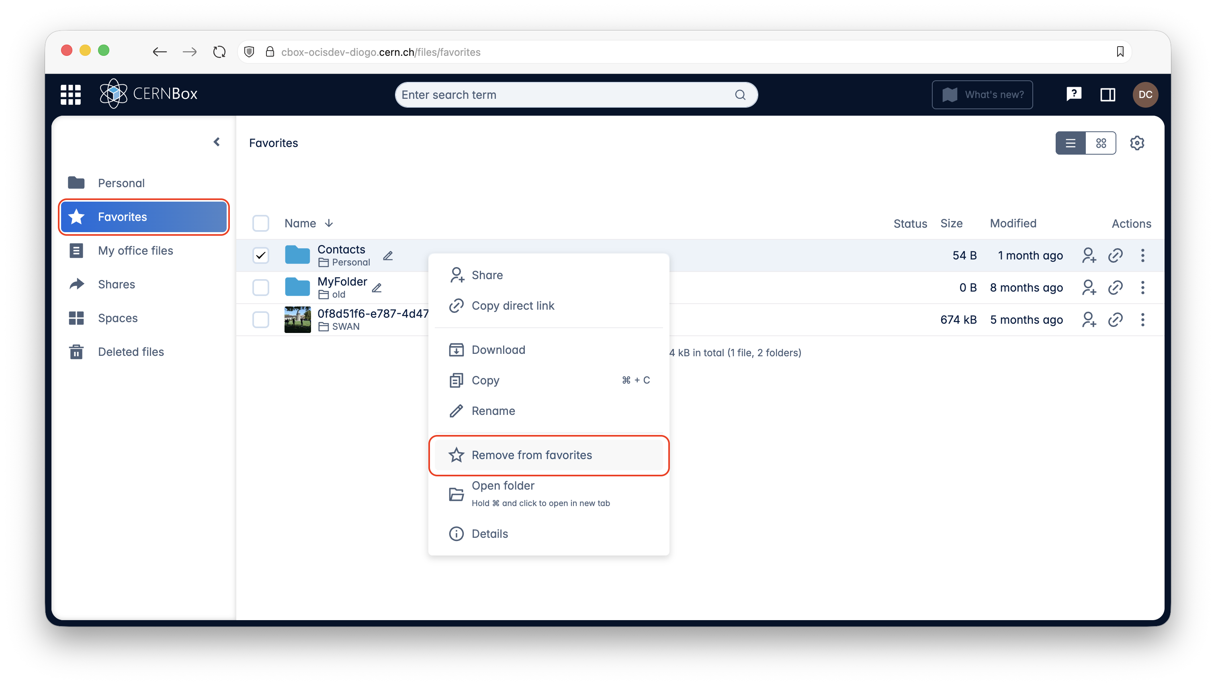1216x686 pixels.
Task: Open the help question mark icon
Action: tap(1073, 94)
